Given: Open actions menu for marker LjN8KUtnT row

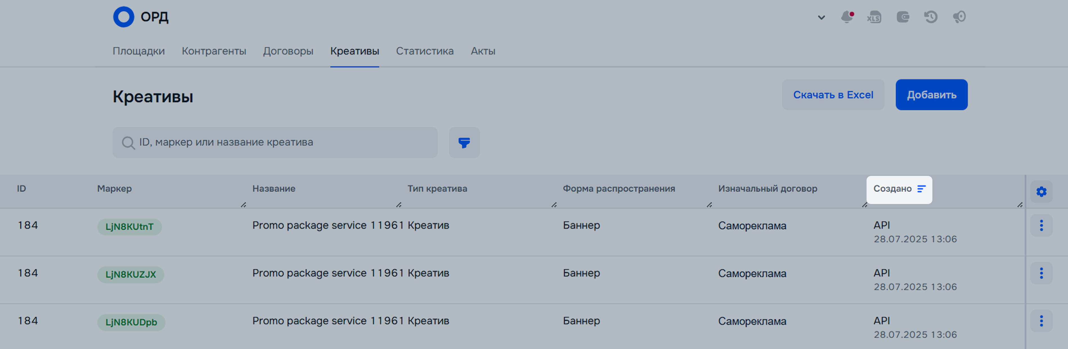Looking at the screenshot, I should (1041, 225).
